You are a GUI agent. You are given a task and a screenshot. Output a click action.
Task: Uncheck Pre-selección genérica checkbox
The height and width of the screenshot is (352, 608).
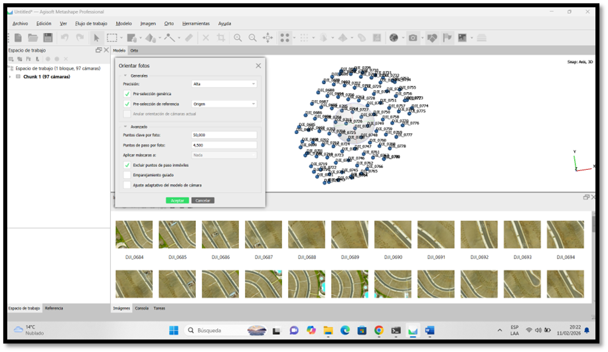point(127,93)
